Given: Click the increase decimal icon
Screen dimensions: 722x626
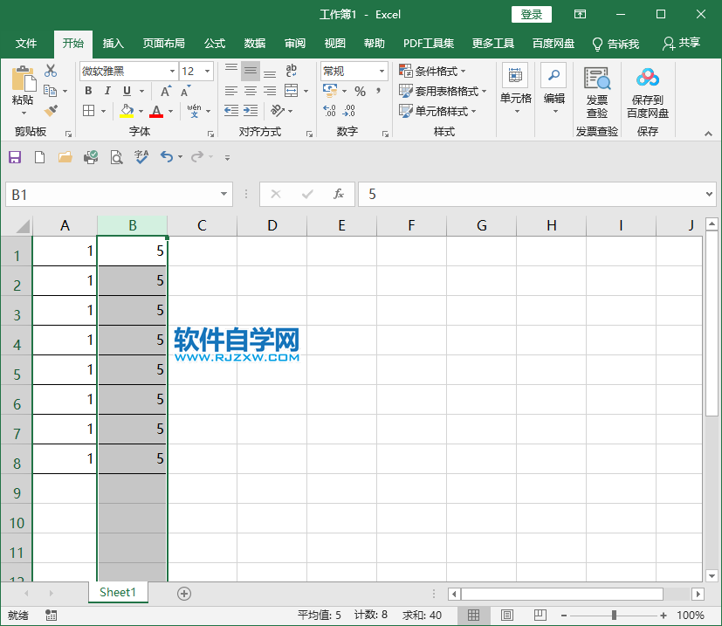Looking at the screenshot, I should click(x=347, y=111).
